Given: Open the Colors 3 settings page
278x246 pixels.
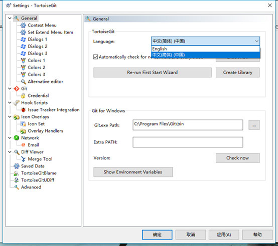Looking at the screenshot, I should click(36, 74).
